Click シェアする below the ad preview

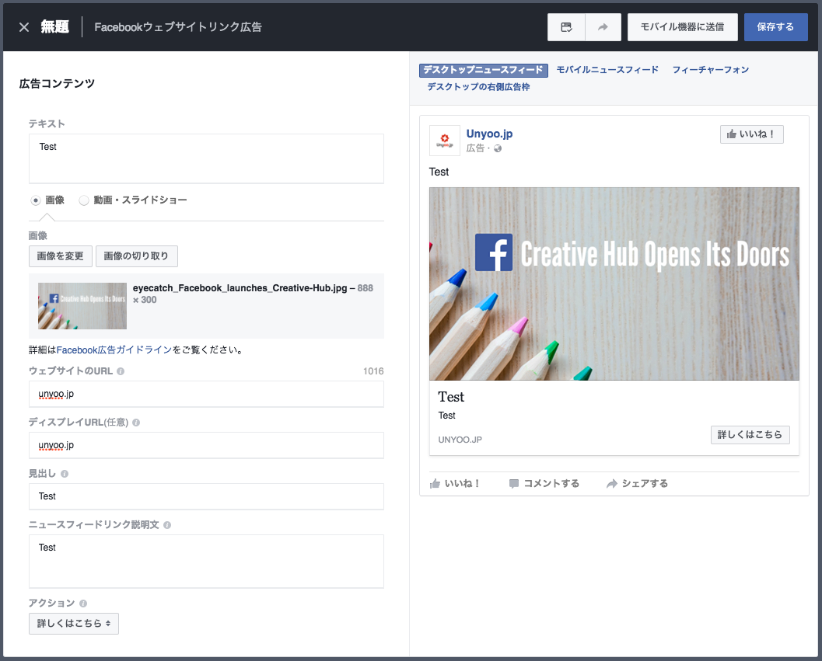[x=637, y=484]
